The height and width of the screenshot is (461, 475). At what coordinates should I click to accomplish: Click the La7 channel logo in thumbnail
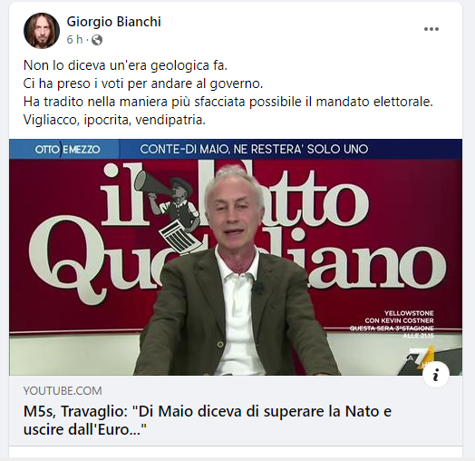pyautogui.click(x=421, y=359)
